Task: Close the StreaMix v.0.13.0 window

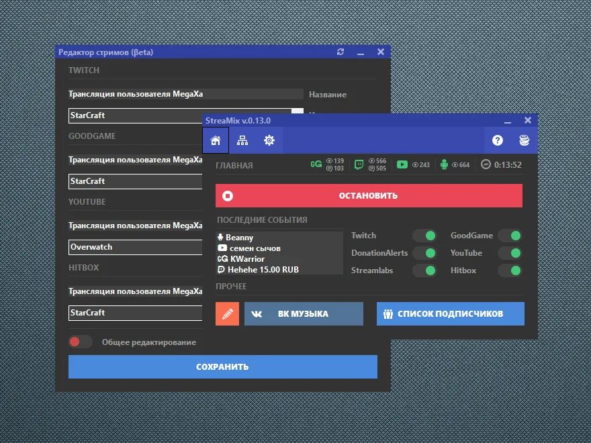Action: click(x=528, y=120)
